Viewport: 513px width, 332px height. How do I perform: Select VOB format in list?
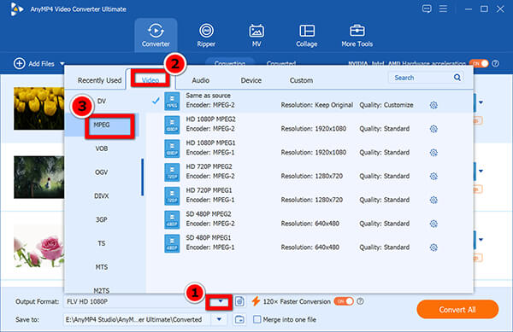pyautogui.click(x=102, y=149)
